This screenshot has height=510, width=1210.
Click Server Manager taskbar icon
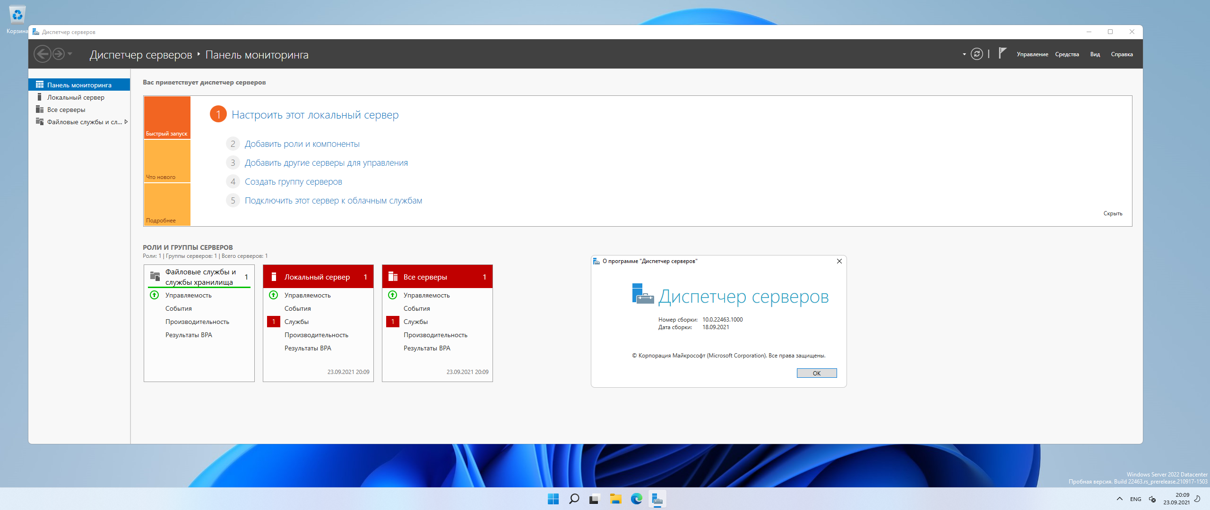point(657,499)
